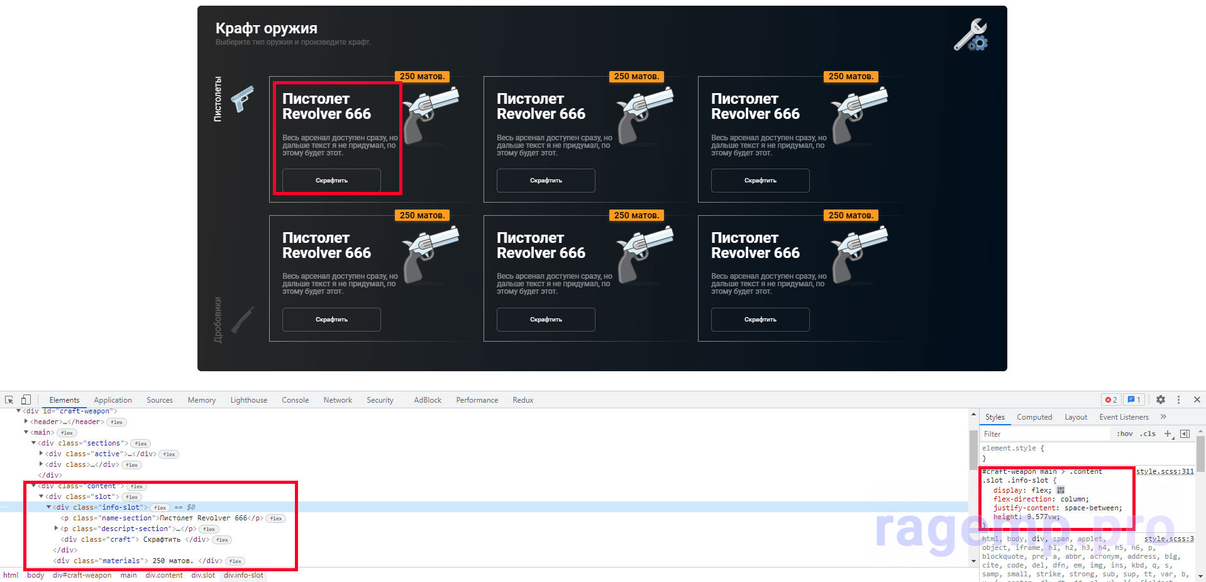The width and height of the screenshot is (1206, 582).
Task: Open the Computed tab
Action: click(x=1034, y=417)
